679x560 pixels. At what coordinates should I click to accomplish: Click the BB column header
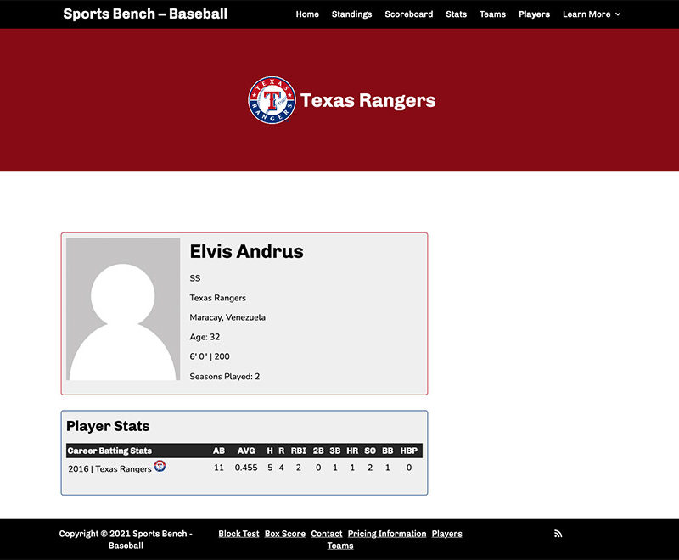(x=388, y=451)
